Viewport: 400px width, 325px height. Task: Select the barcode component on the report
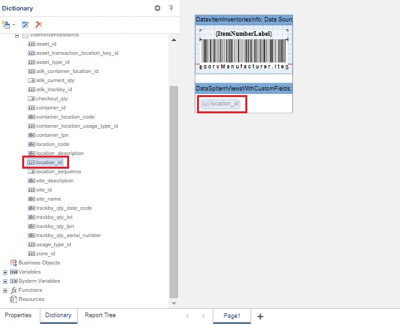(x=243, y=50)
